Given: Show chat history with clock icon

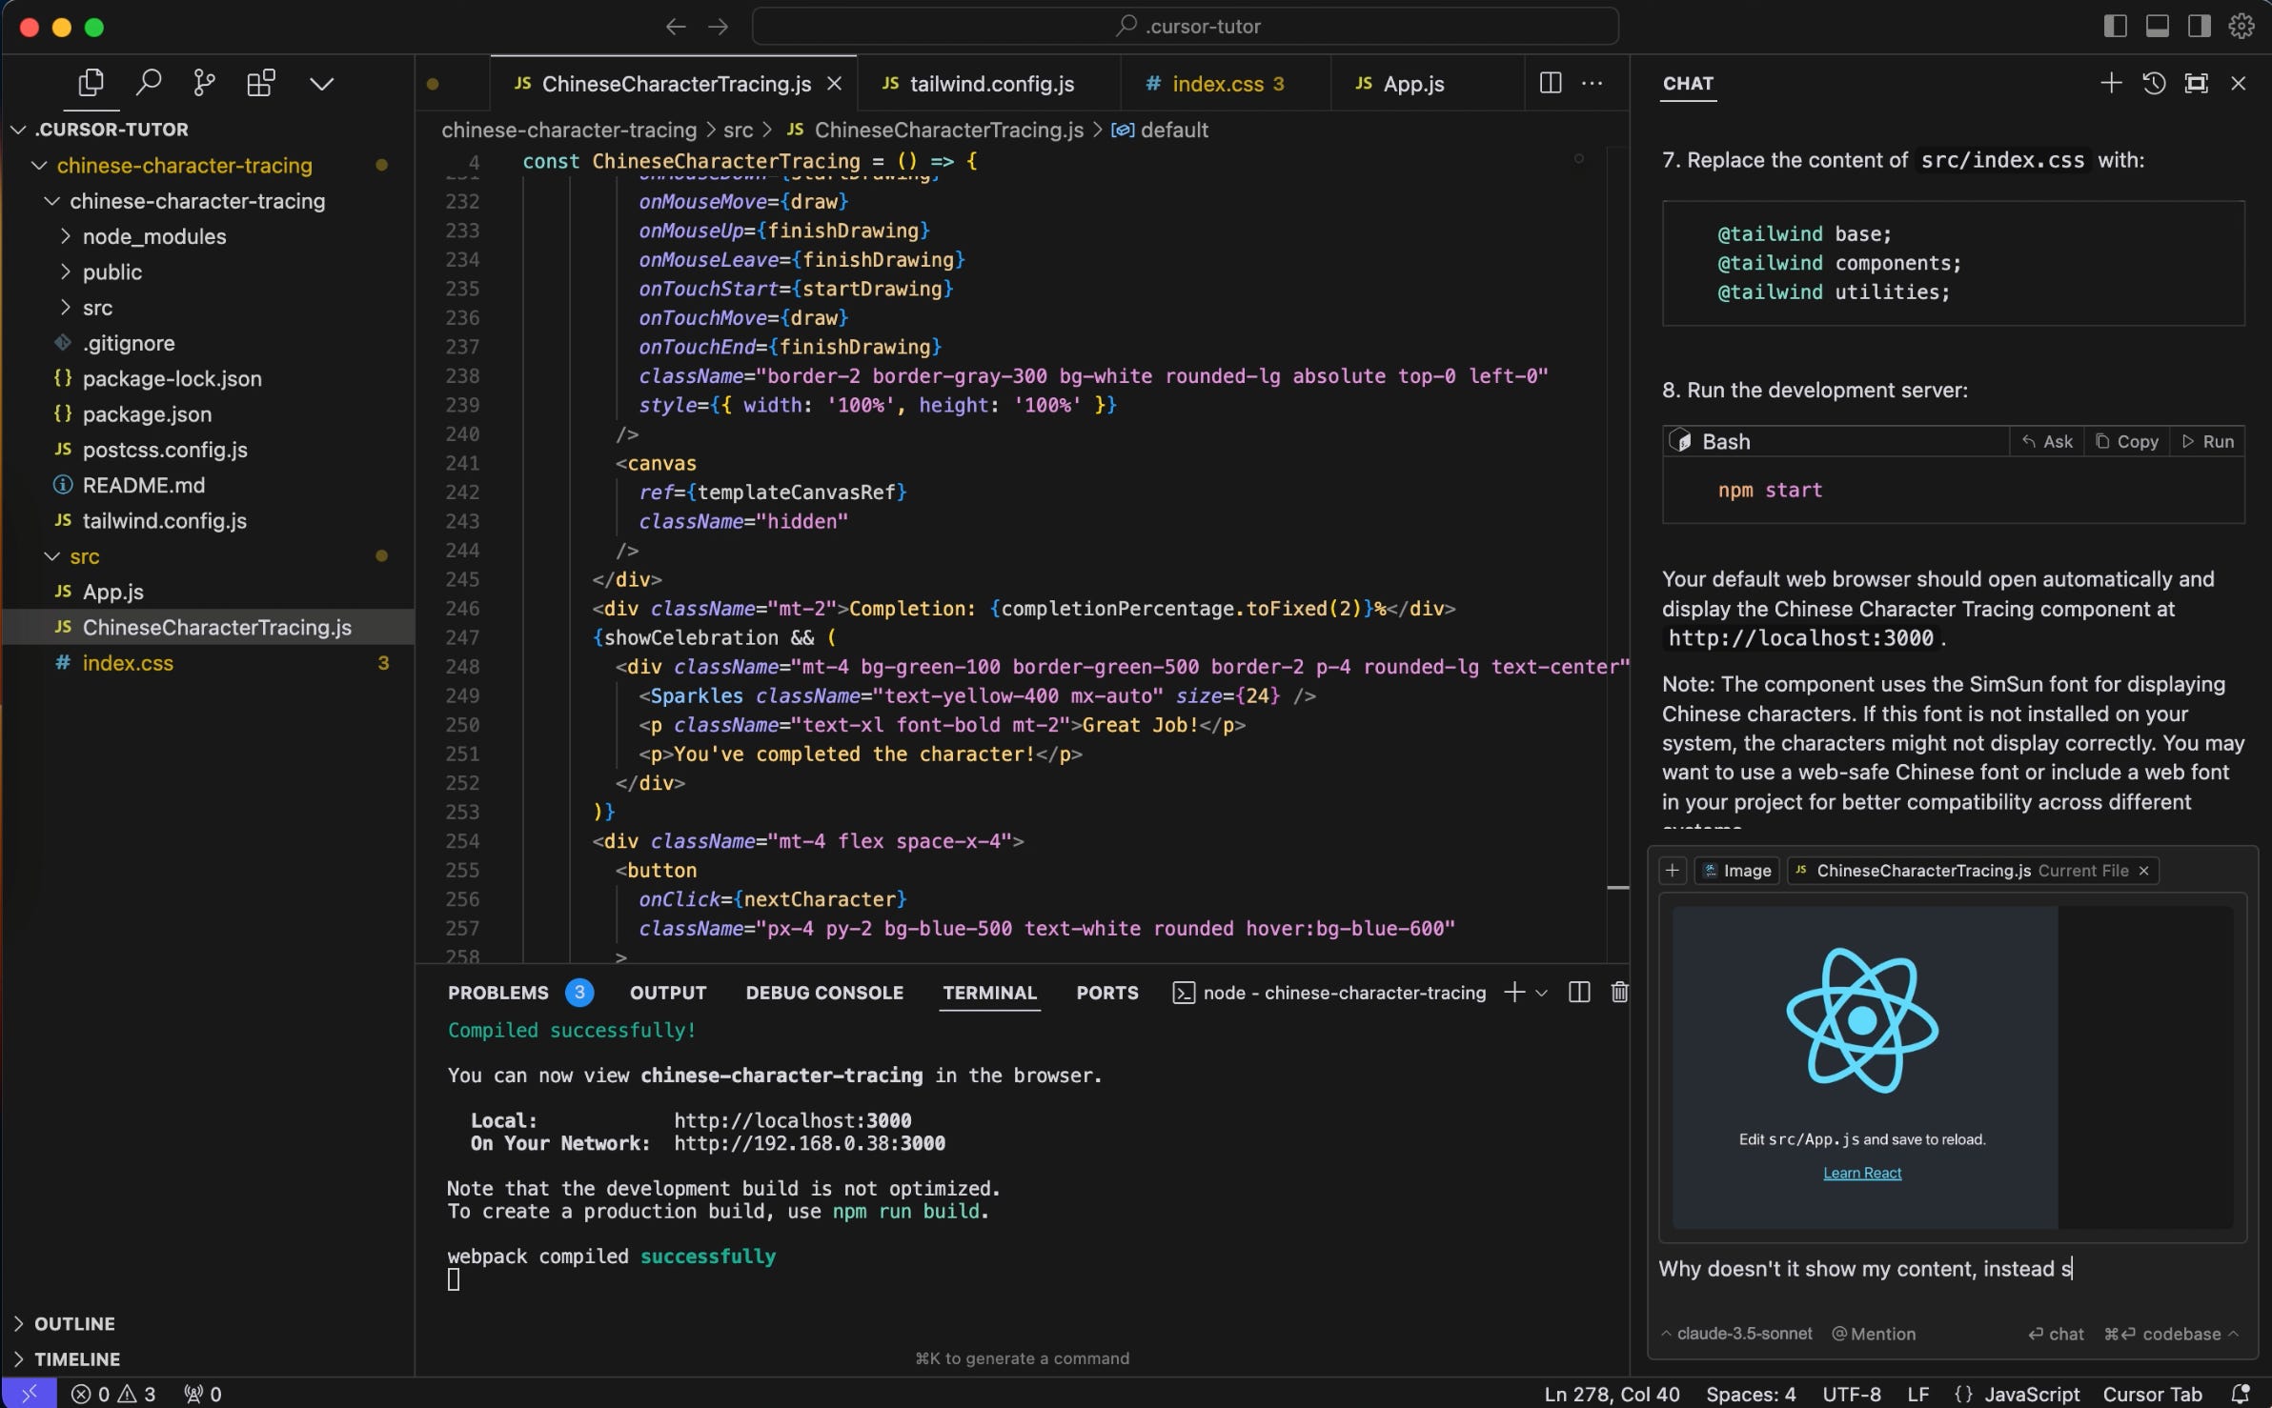Looking at the screenshot, I should pos(2154,83).
